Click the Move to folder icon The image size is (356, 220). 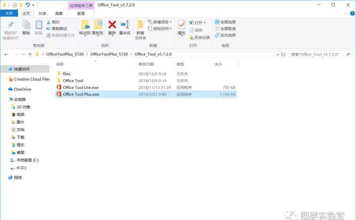coord(85,24)
